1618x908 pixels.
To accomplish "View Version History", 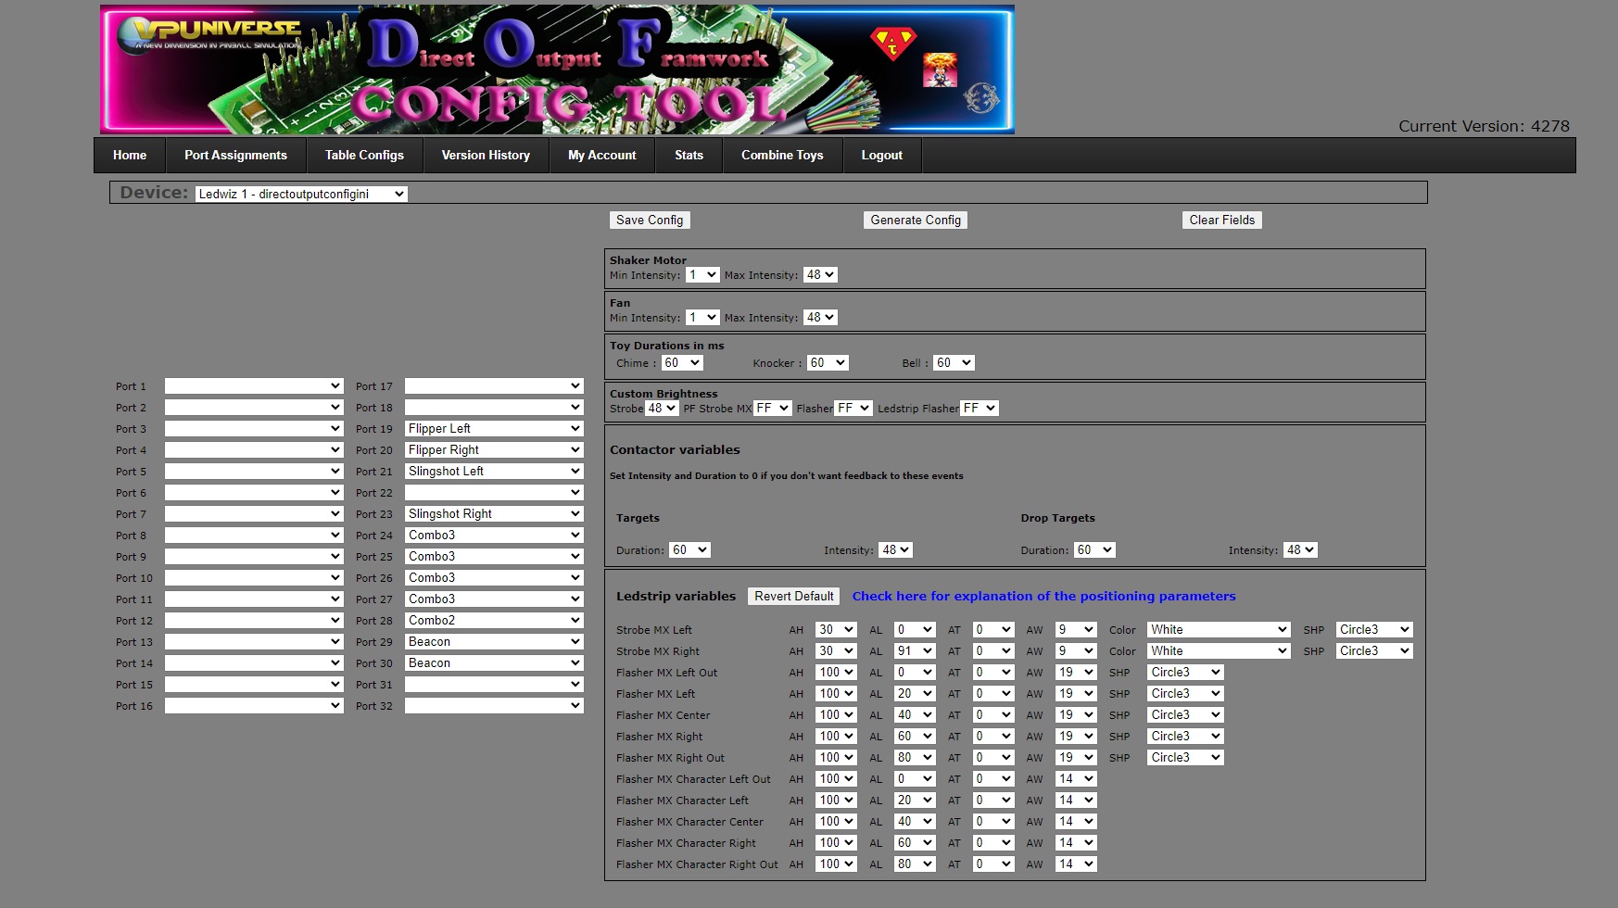I will [486, 155].
